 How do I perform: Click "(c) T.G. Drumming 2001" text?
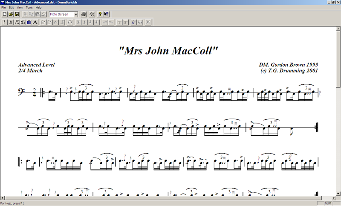[289, 71]
